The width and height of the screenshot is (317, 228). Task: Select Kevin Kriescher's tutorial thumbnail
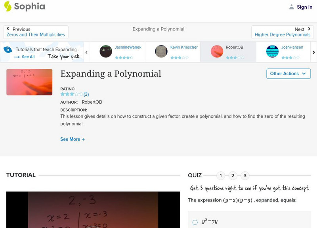point(161,51)
